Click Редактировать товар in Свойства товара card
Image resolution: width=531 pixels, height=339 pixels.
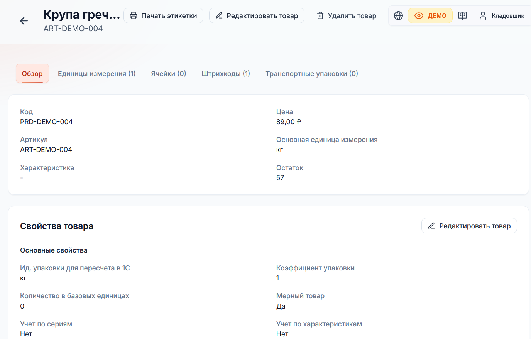tap(469, 226)
